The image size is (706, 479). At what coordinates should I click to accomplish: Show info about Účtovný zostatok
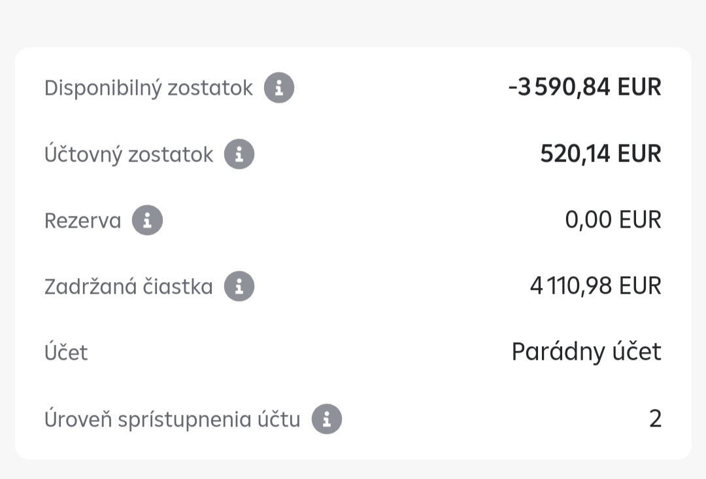point(239,154)
